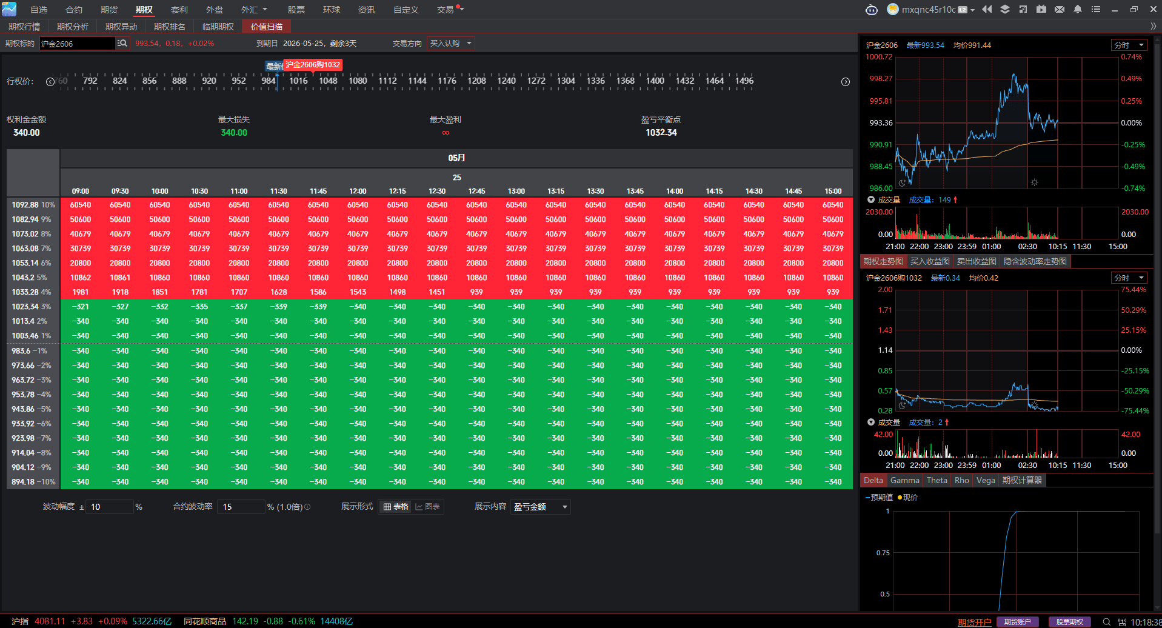Viewport: 1162px width, 628px height.
Task: Click the 期货账户 button
Action: pyautogui.click(x=1018, y=622)
